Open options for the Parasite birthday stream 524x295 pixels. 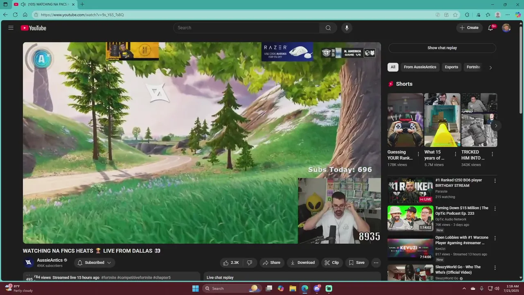(495, 181)
